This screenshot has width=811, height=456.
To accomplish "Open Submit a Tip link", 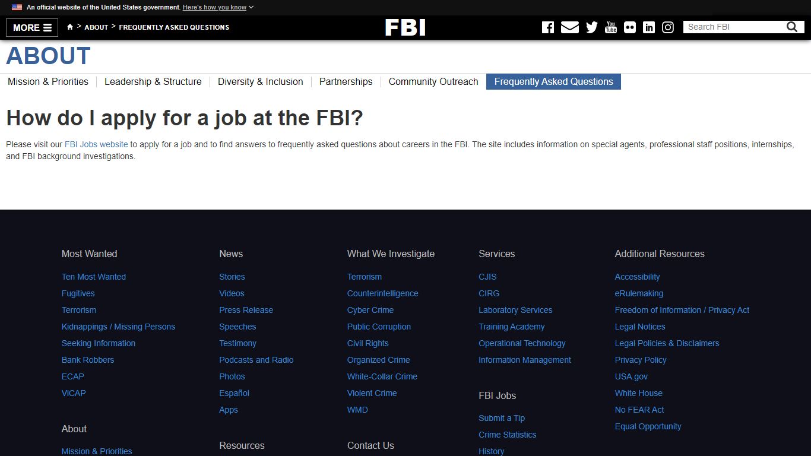I will (502, 418).
